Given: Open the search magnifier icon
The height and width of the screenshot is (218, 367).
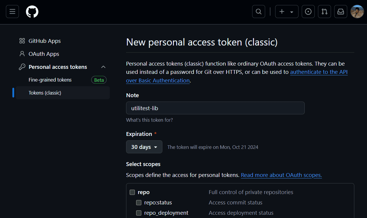Looking at the screenshot, I should (259, 12).
